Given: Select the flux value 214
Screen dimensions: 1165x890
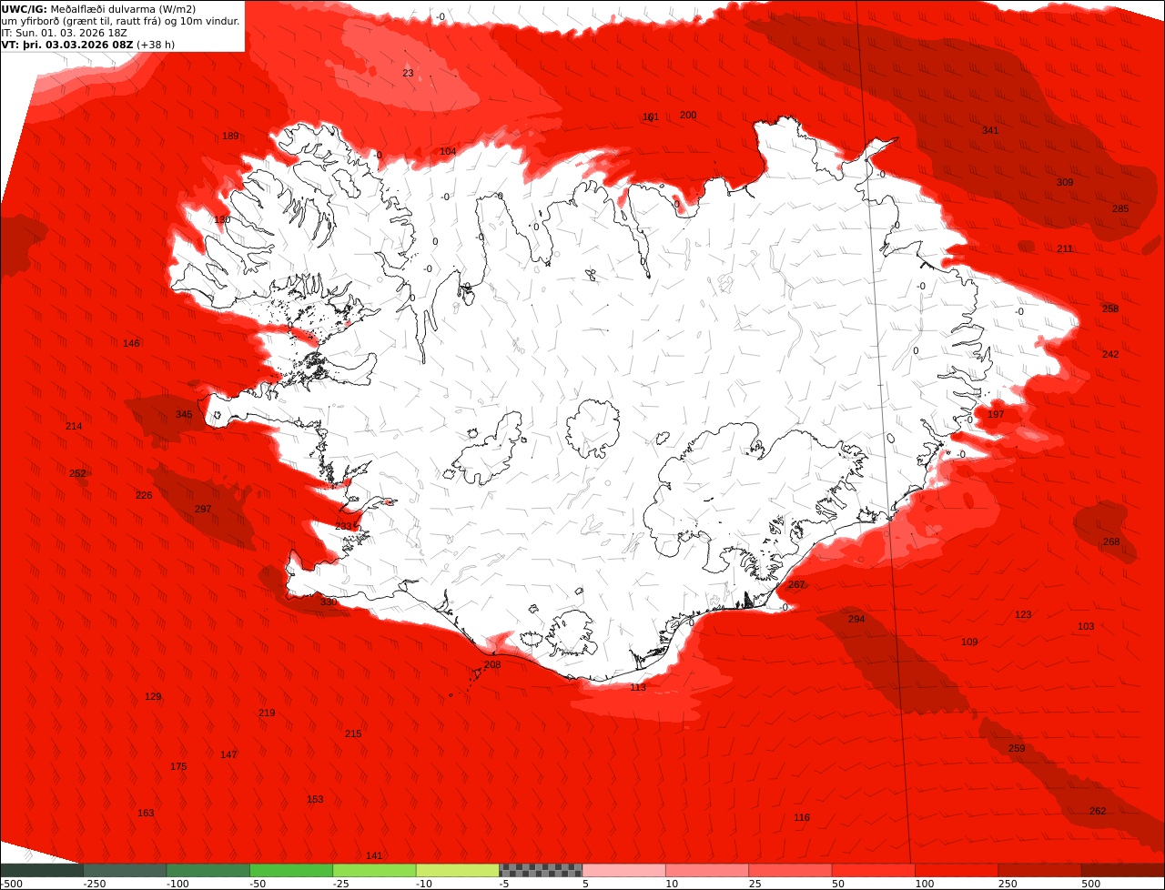Looking at the screenshot, I should pos(74,426).
